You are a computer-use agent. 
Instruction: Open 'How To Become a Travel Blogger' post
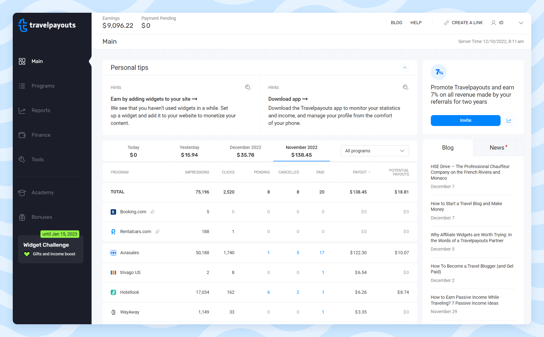(x=472, y=269)
